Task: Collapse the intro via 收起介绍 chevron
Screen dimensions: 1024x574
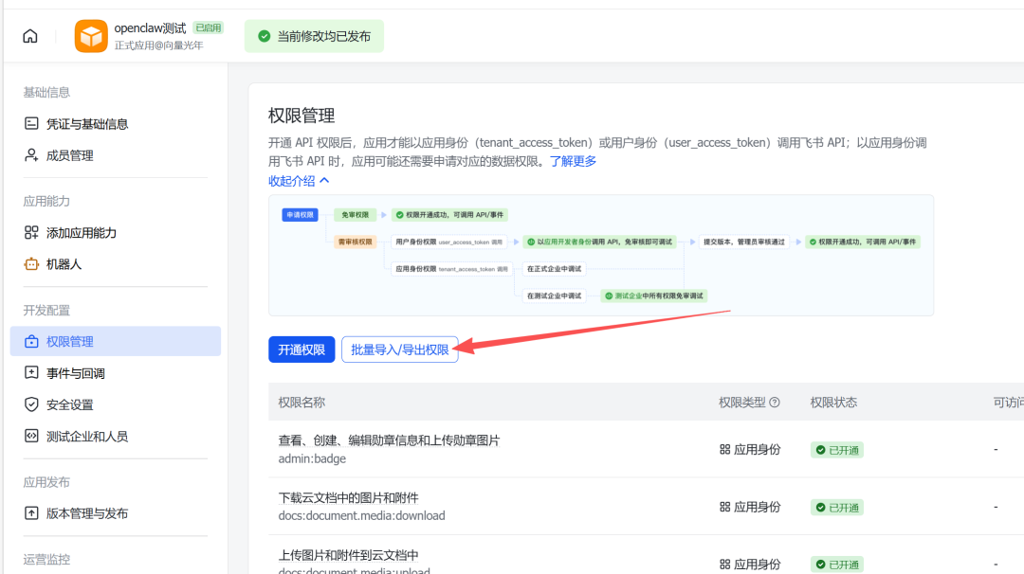Action: coord(326,180)
